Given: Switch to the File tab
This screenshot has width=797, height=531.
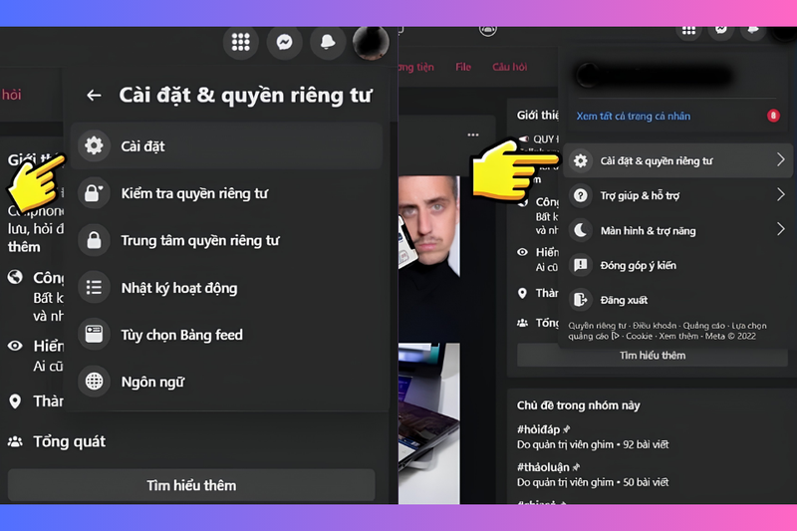Looking at the screenshot, I should [x=463, y=67].
